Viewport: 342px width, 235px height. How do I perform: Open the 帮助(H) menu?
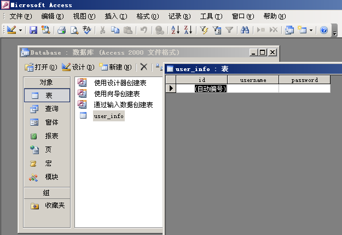(x=275, y=16)
